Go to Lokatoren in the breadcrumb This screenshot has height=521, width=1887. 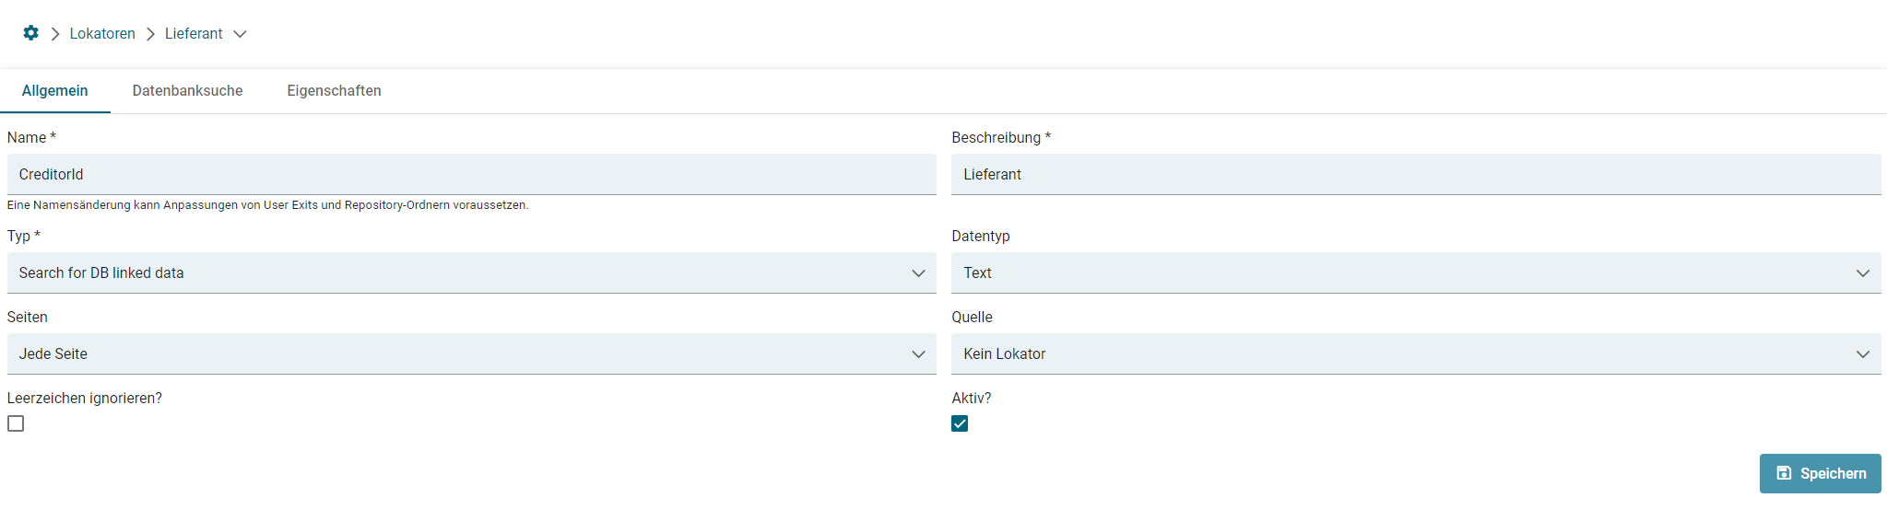point(102,34)
